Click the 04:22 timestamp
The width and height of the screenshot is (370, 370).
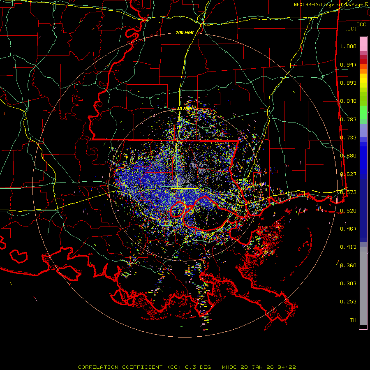[x=287, y=367]
